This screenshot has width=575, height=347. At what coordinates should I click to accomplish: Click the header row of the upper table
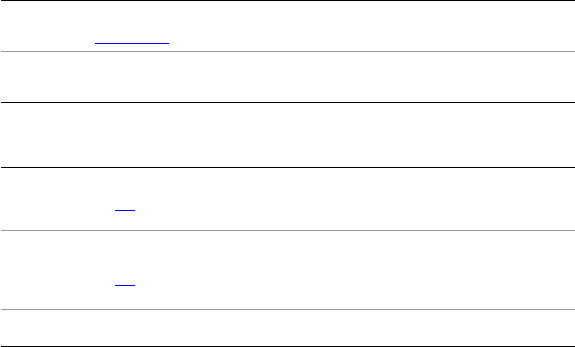coord(287,12)
